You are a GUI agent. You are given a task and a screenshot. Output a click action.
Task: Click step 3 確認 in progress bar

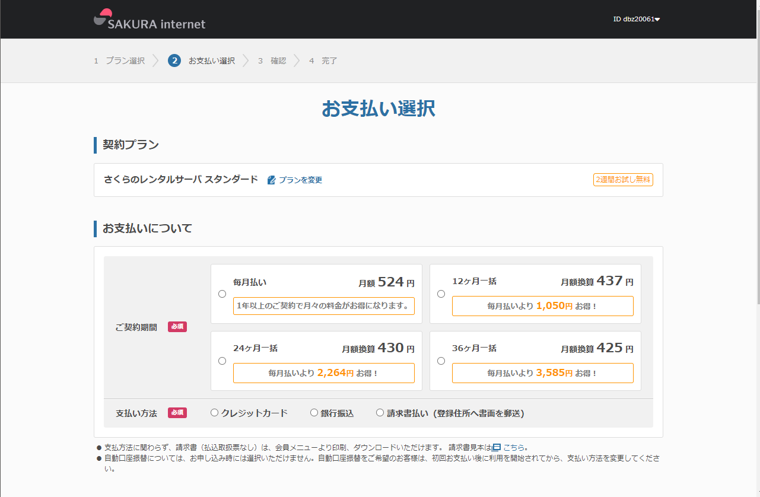(x=272, y=60)
